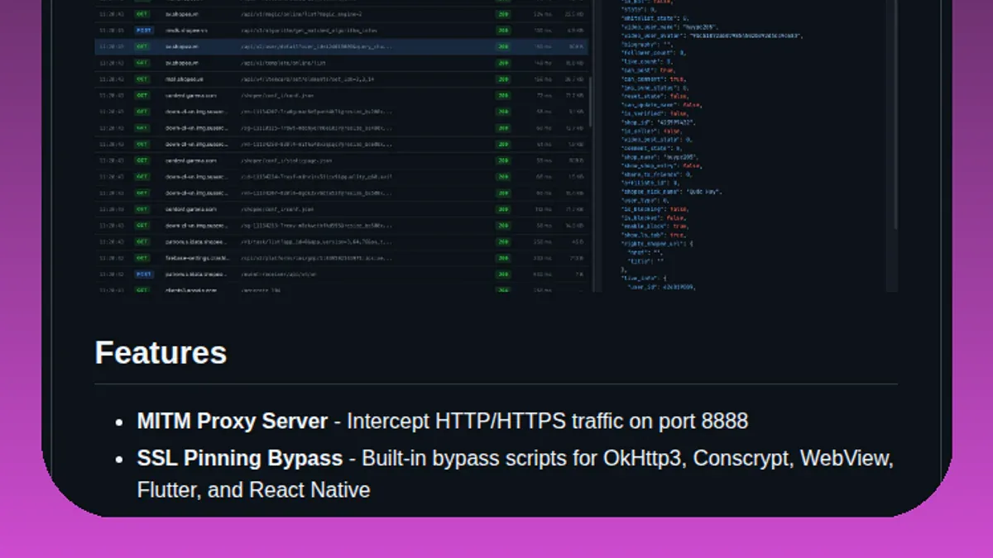Viewport: 993px width, 558px height.
Task: Select the MITM Proxy Server bold text
Action: click(x=233, y=421)
